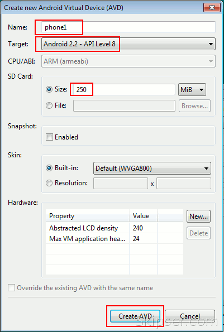This screenshot has width=224, height=332.
Task: Click the resolution height input field
Action: tap(184, 184)
